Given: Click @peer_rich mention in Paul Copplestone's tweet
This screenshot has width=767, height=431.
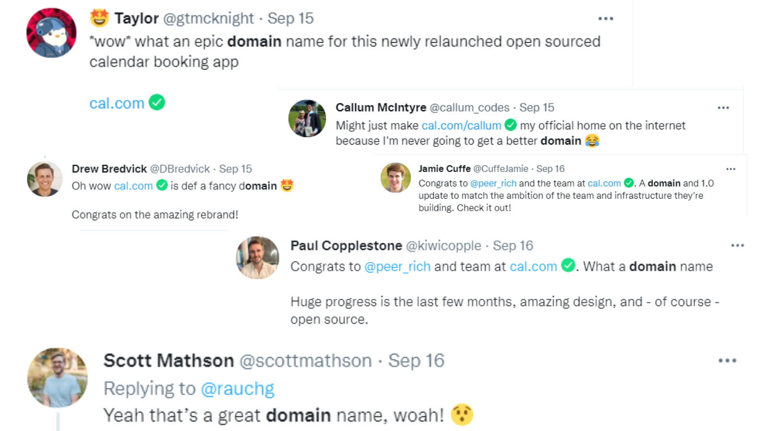Looking at the screenshot, I should pos(397,266).
